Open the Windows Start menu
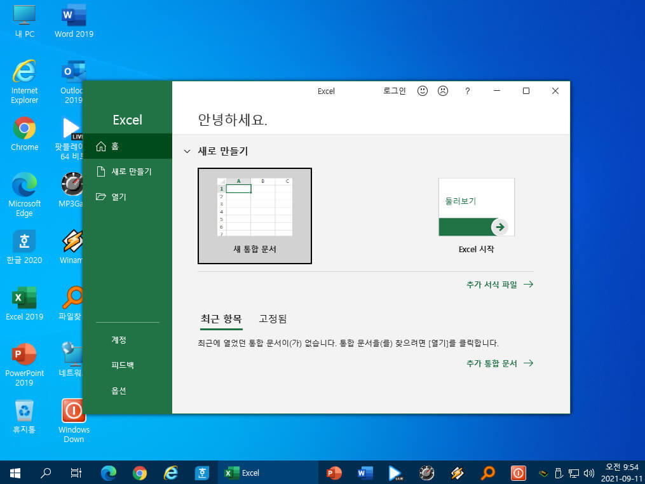The height and width of the screenshot is (484, 645). click(x=15, y=473)
